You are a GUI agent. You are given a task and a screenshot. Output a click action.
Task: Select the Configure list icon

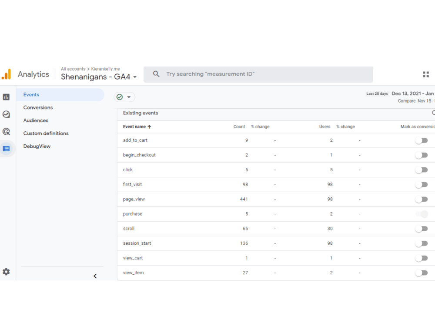tap(6, 149)
